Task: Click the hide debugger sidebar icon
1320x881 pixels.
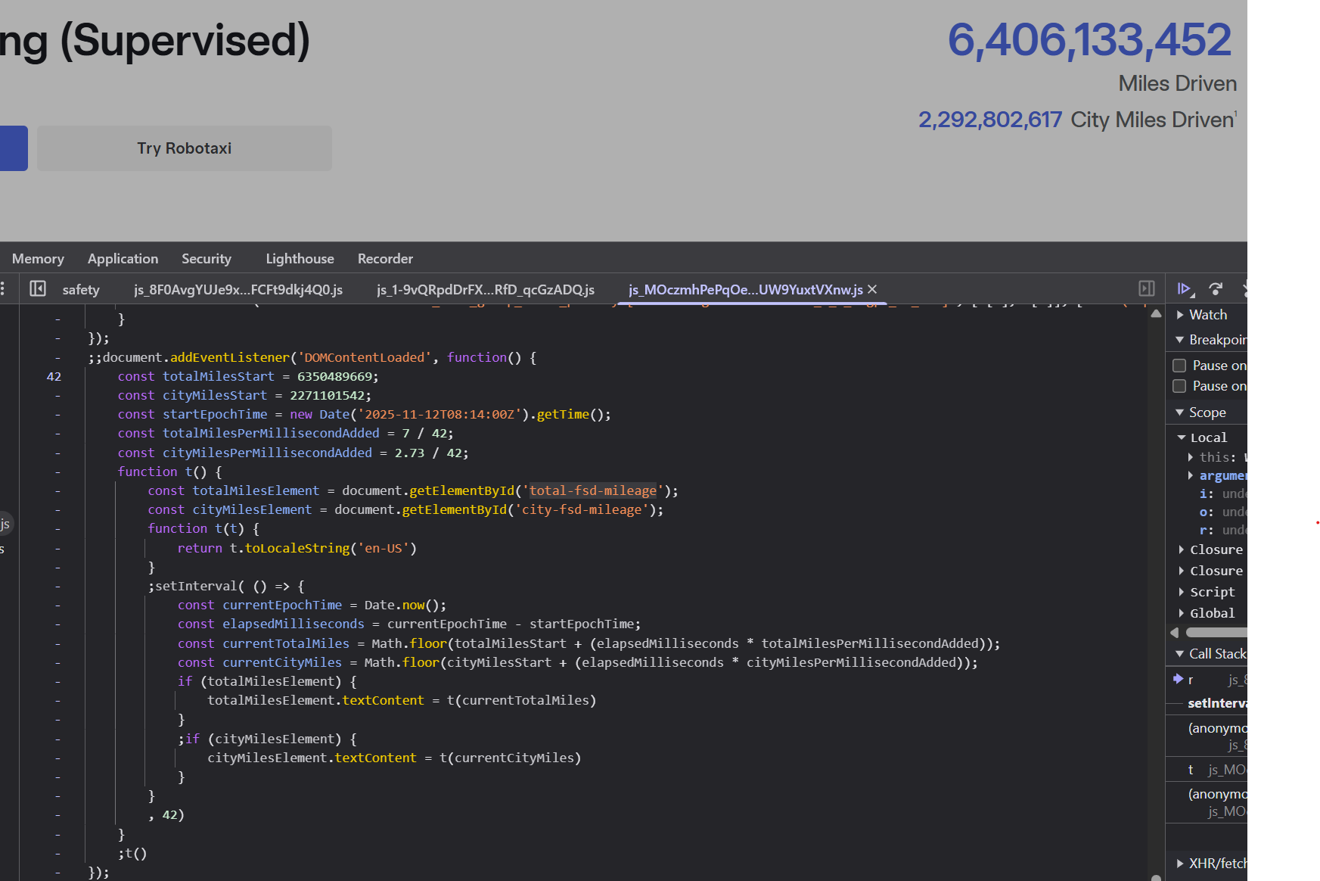Action: click(1146, 288)
